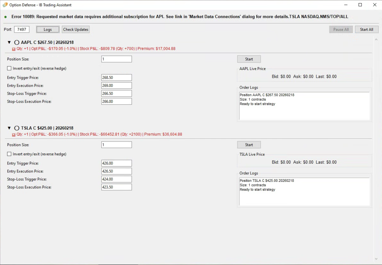Screen dimensions: 382x265
Task: Start the AAPL strategy
Action: pyautogui.click(x=249, y=59)
